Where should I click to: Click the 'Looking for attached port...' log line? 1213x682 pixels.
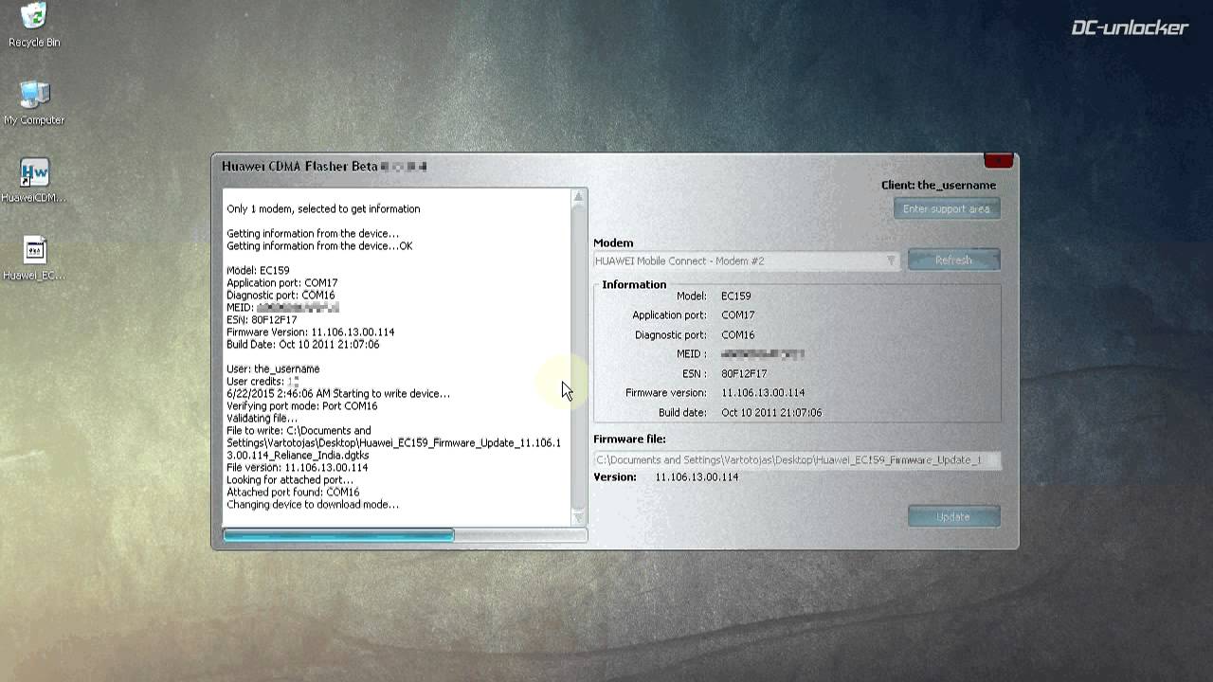(290, 480)
